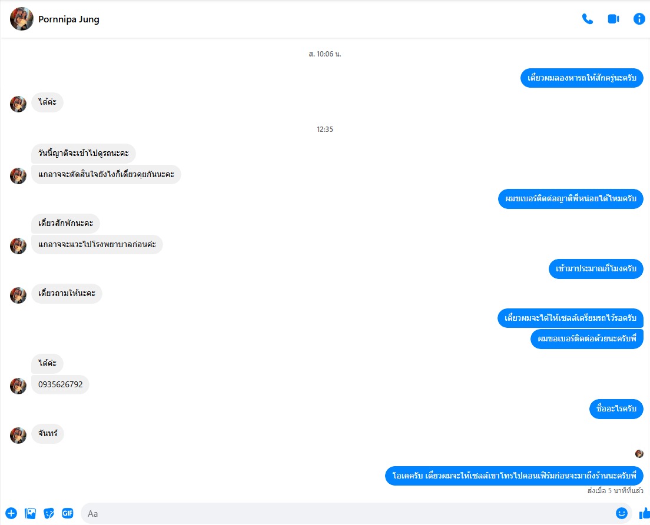Select the phone number 0935626792 message

tap(61, 384)
